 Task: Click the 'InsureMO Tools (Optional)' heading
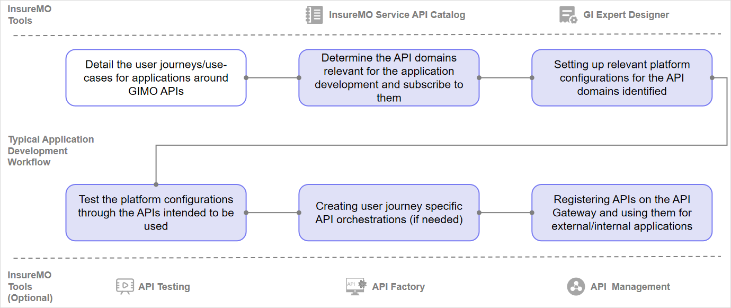(30, 286)
